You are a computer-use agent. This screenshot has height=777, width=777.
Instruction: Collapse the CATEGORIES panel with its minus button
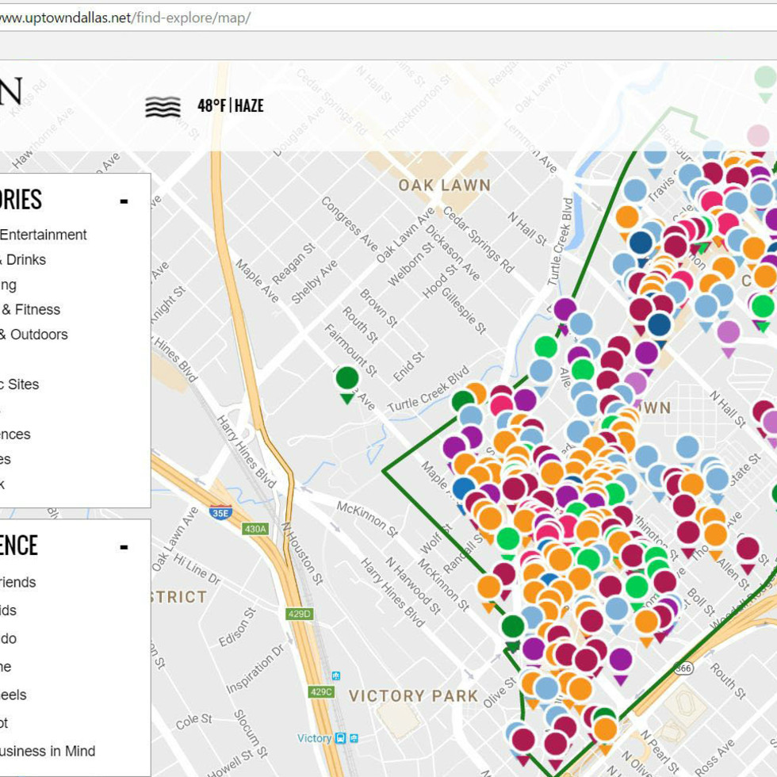click(x=124, y=201)
